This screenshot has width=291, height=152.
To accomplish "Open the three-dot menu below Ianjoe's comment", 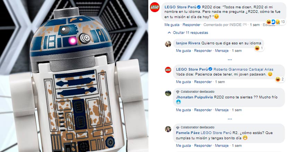I will coord(230,60).
